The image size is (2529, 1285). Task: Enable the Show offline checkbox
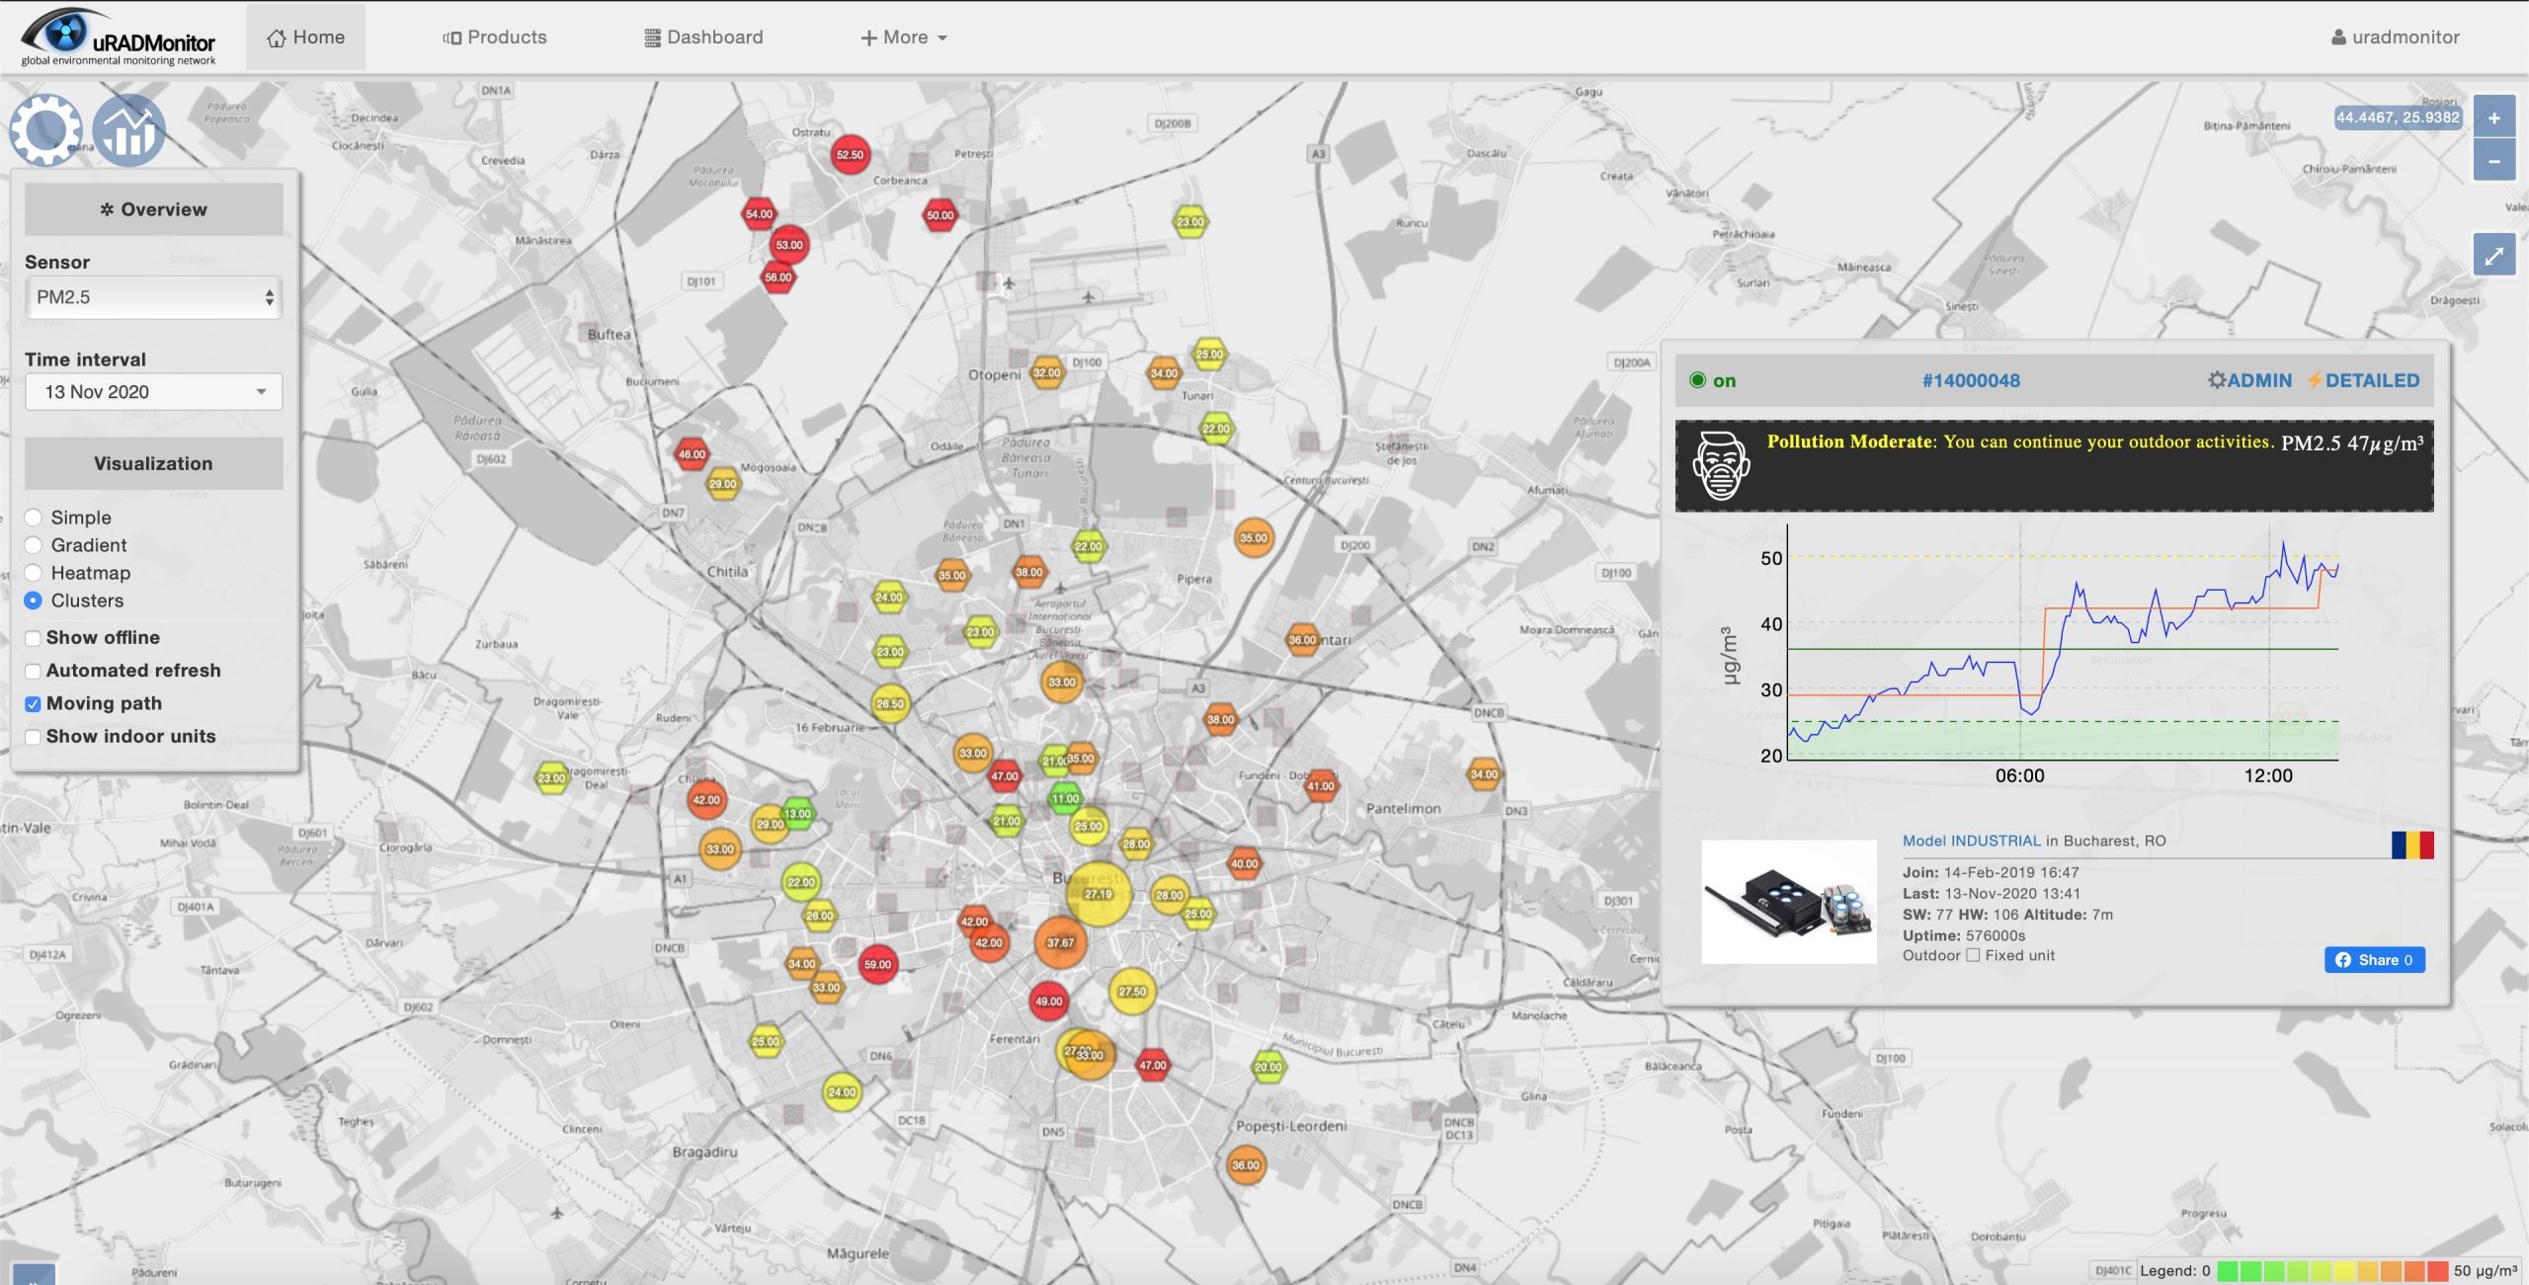coord(33,638)
